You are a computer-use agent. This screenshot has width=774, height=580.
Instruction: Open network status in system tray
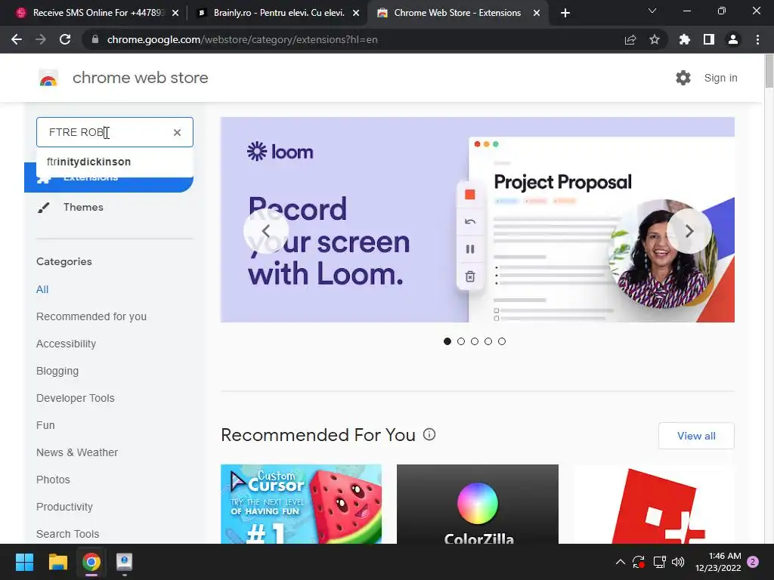[659, 562]
